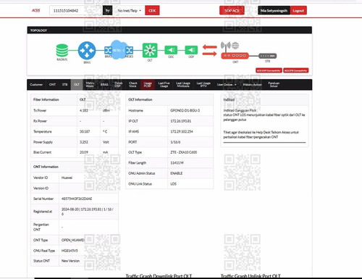Click the IP AMS value 172.29.102.254
Image resolution: width=362 pixels, height=279 pixels.
(x=182, y=132)
